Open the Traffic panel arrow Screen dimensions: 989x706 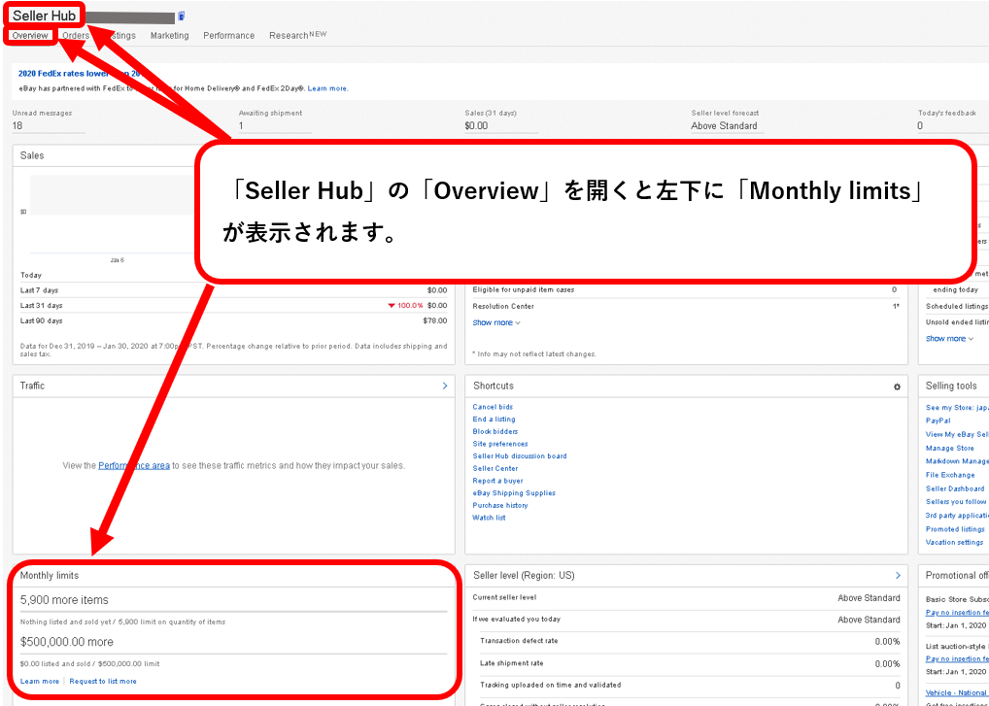click(445, 386)
